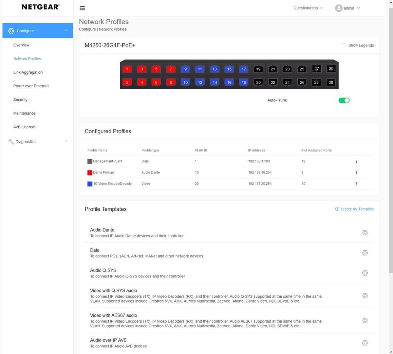The image size is (393, 354).
Task: Enable the Show Legends checkbox
Action: click(344, 45)
